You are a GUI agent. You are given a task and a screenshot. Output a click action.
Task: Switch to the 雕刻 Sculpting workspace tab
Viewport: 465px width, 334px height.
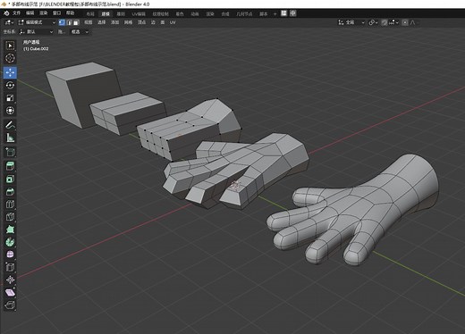click(x=121, y=13)
